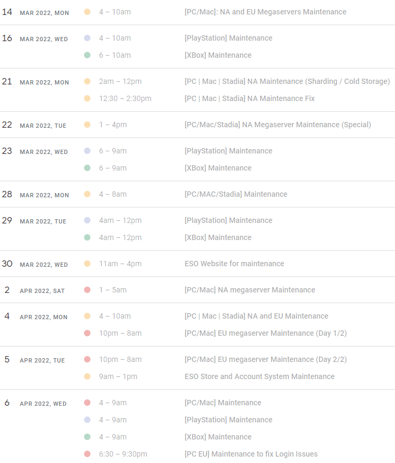Open 6 Apr PC/Mac Maintenance 4 – 9am
This screenshot has width=395, height=463.
click(223, 403)
